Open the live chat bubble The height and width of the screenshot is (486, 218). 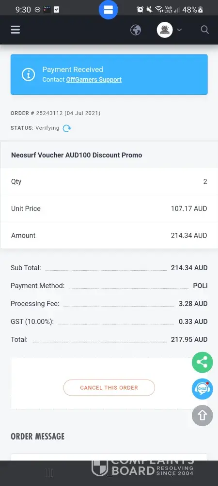tap(202, 389)
